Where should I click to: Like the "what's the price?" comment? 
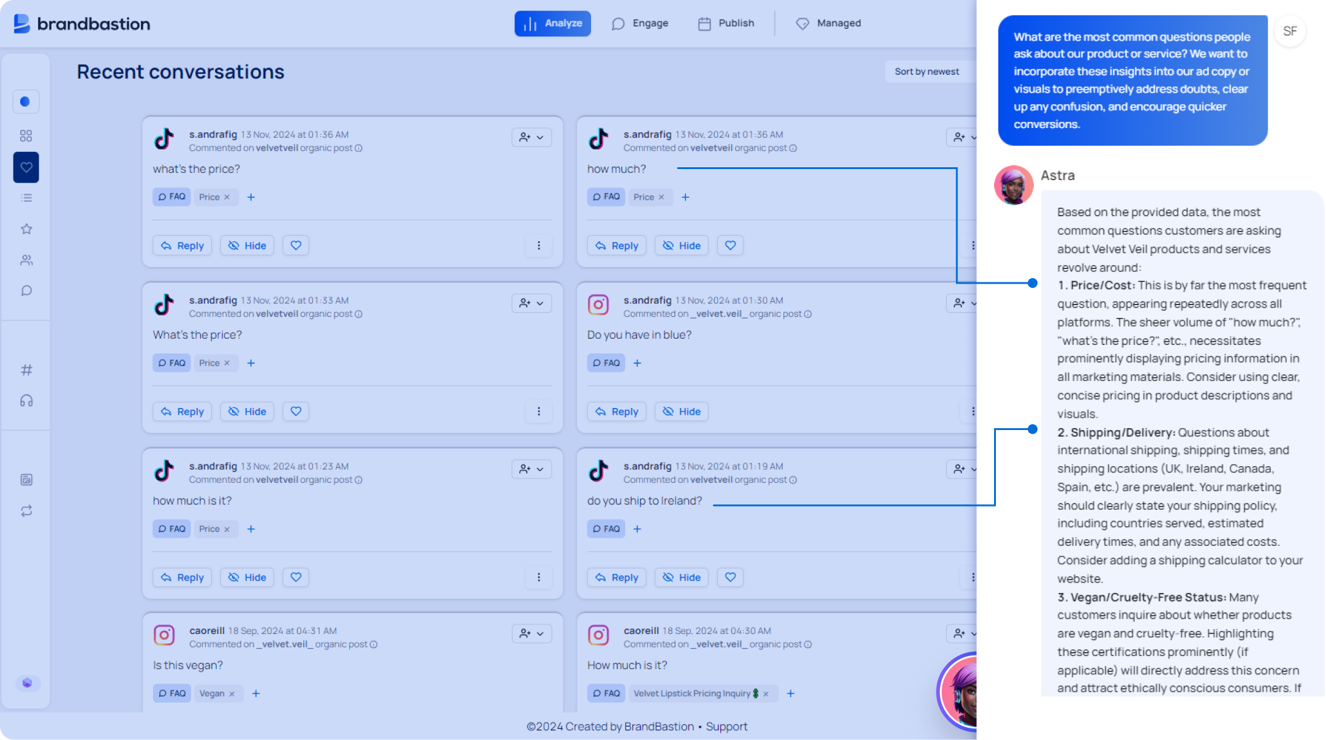pyautogui.click(x=295, y=245)
